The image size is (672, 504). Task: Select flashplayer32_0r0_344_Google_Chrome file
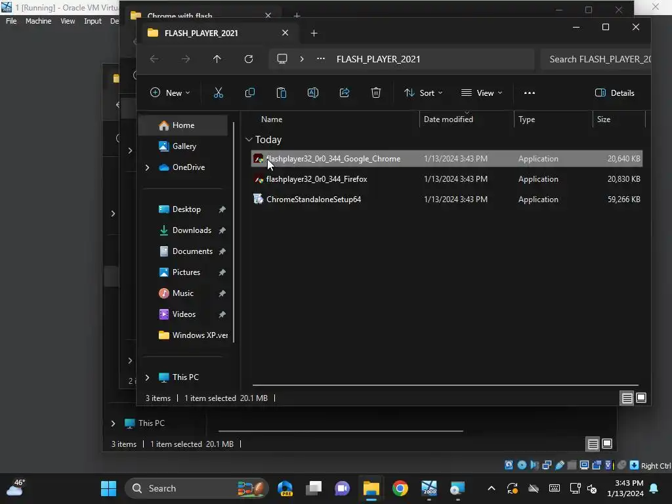(x=446, y=159)
